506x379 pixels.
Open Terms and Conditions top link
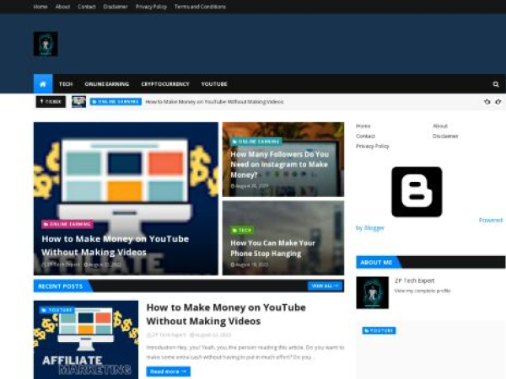pyautogui.click(x=200, y=7)
